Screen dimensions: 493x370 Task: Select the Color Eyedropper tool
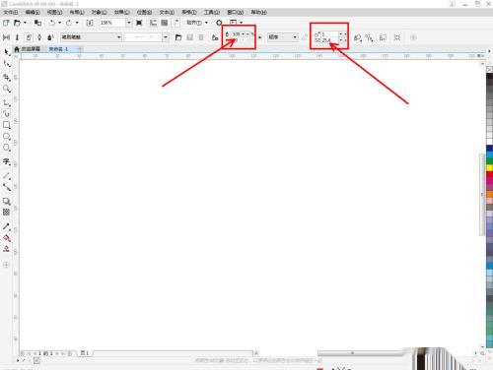[6, 226]
